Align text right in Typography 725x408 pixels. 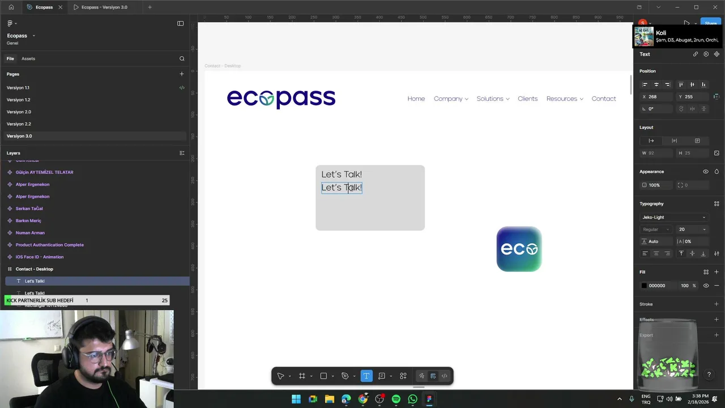[667, 253]
